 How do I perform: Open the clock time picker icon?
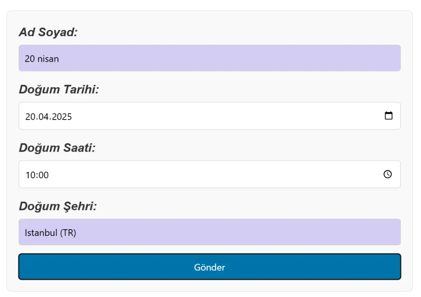pyautogui.click(x=388, y=174)
